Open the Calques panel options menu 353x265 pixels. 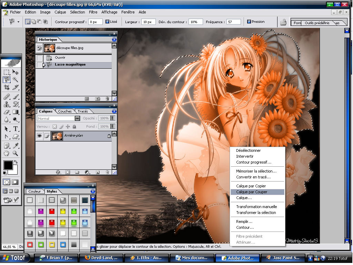[114, 111]
